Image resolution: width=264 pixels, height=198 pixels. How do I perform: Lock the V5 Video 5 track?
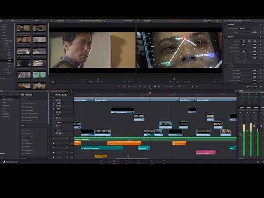54,106
